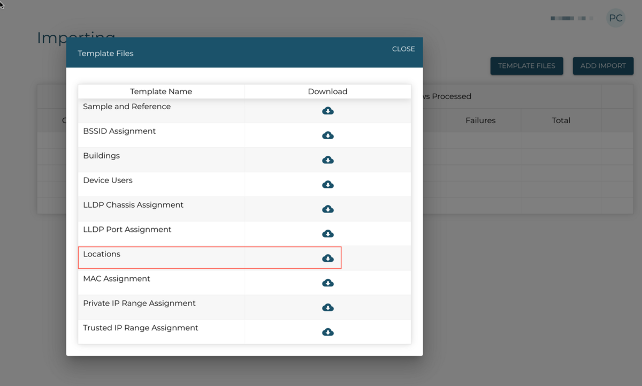Download the MAC Assignment template
Image resolution: width=642 pixels, height=386 pixels.
tap(328, 283)
